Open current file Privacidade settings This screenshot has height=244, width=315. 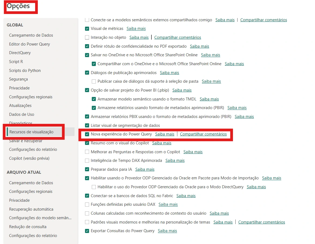(19, 200)
